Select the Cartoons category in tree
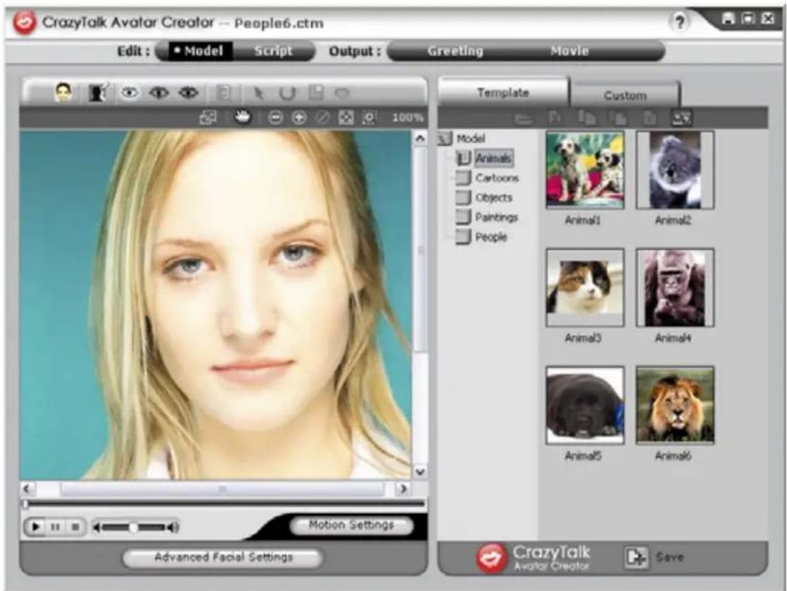787x591 pixels. pyautogui.click(x=496, y=178)
